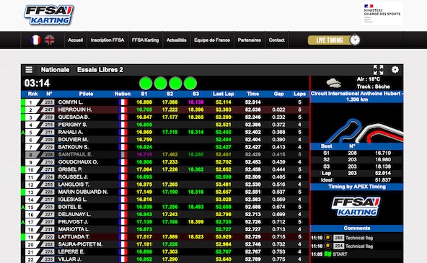Click the Ministère chargé des Sports logo
This screenshot has width=427, height=263.
click(382, 14)
